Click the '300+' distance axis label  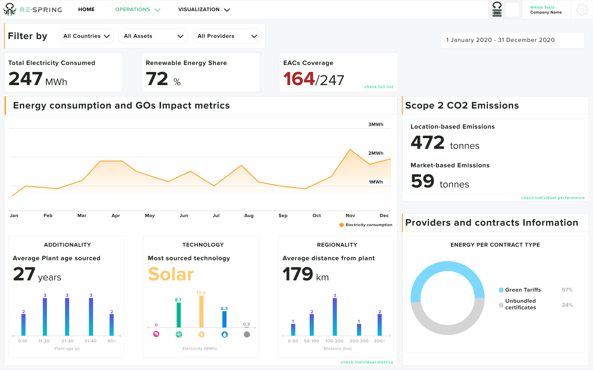[379, 341]
